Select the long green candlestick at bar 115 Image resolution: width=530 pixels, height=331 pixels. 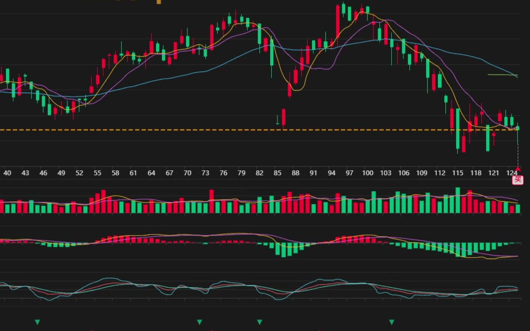[458, 129]
